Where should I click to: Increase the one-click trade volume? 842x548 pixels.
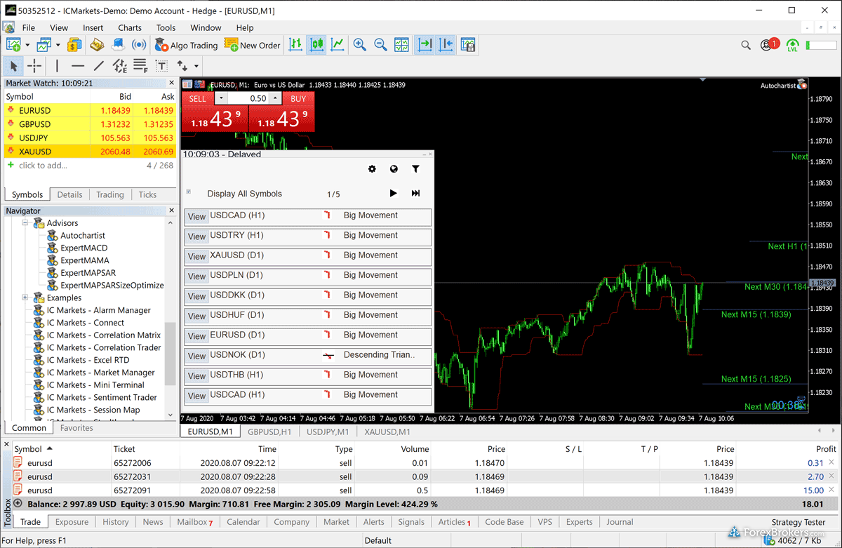click(276, 99)
